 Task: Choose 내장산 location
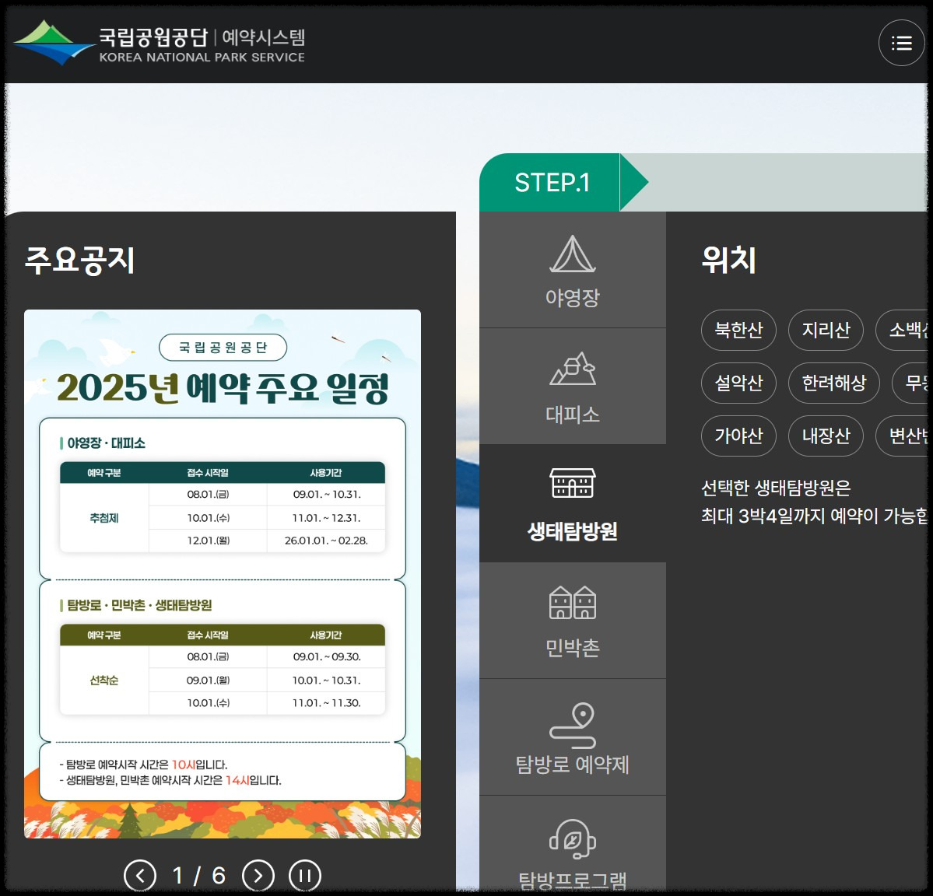826,436
